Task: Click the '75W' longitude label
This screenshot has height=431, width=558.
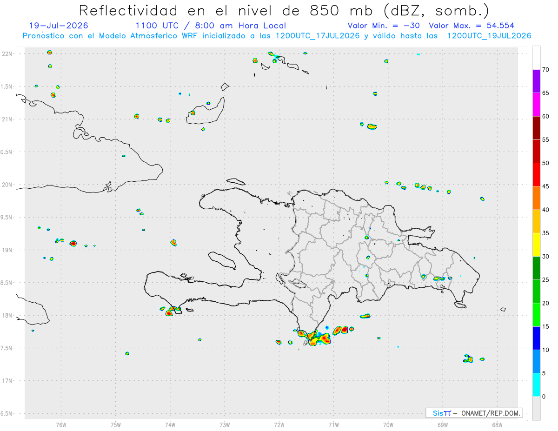Action: pos(116,424)
